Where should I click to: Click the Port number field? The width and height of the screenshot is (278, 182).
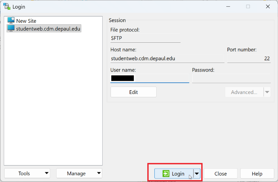click(x=249, y=58)
